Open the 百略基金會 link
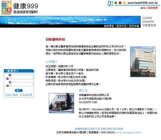 [x=149, y=25]
